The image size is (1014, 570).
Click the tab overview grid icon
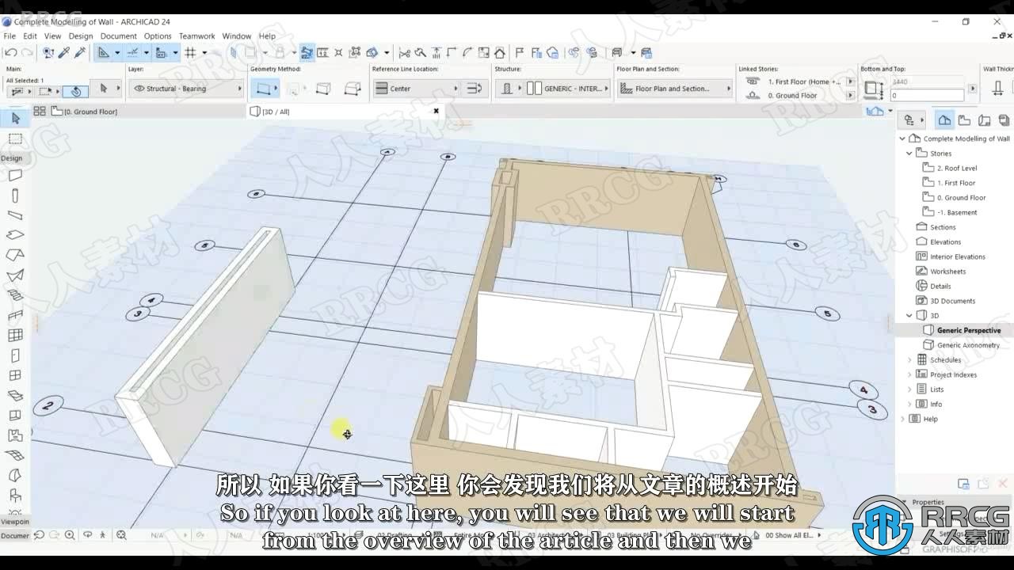pyautogui.click(x=39, y=112)
